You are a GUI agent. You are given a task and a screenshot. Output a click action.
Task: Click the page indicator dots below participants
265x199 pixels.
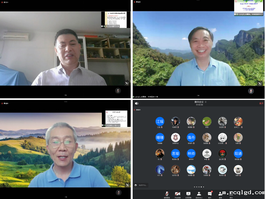point(199,187)
